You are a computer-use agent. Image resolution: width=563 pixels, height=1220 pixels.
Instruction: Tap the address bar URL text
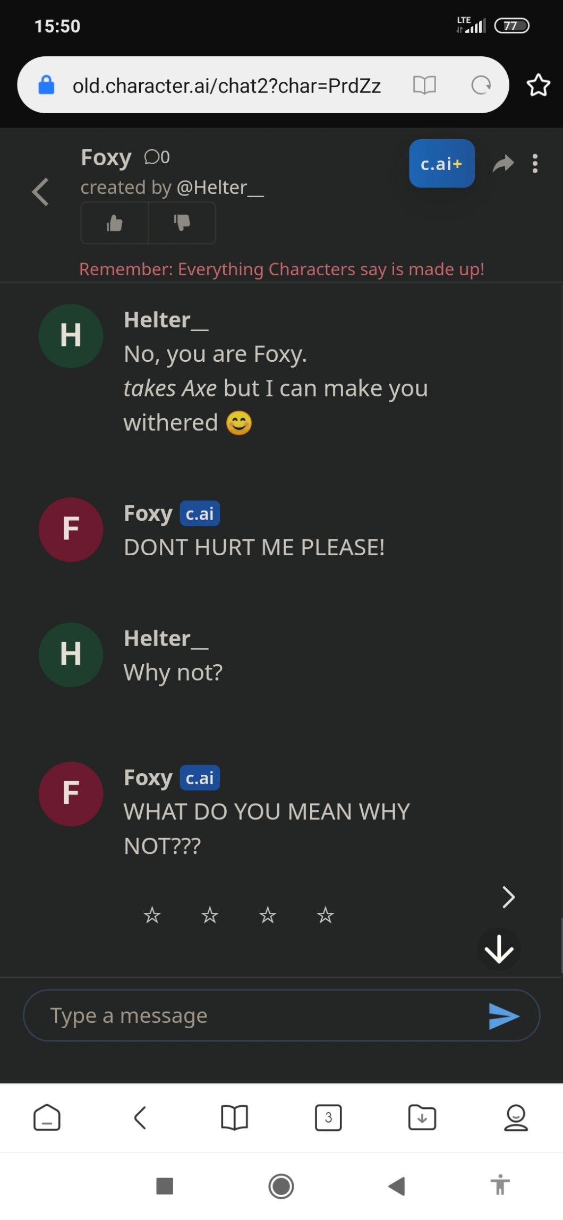[x=227, y=86]
